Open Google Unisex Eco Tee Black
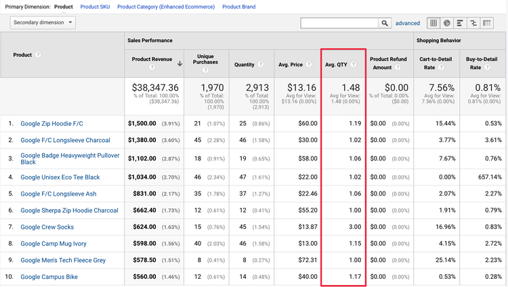Screen dimensions: 508x287 (60, 177)
